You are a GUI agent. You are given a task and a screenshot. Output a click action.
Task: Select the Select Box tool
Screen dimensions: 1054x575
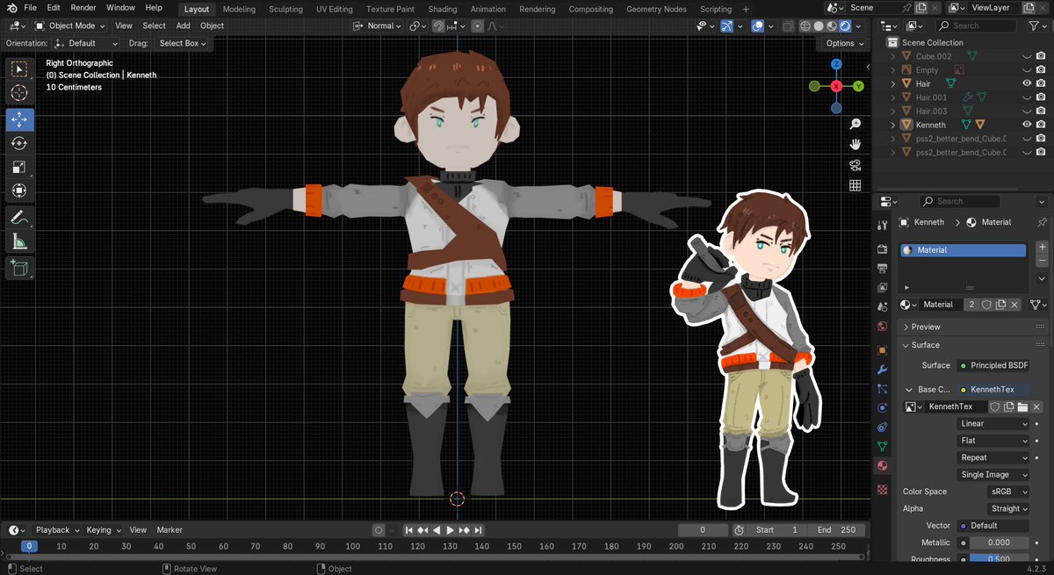[x=19, y=69]
